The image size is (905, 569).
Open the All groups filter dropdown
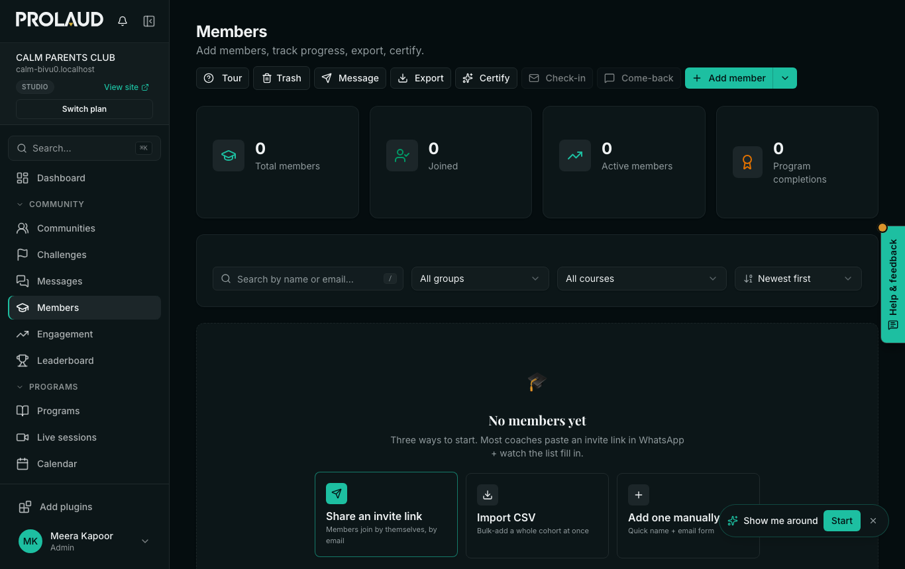(x=480, y=279)
